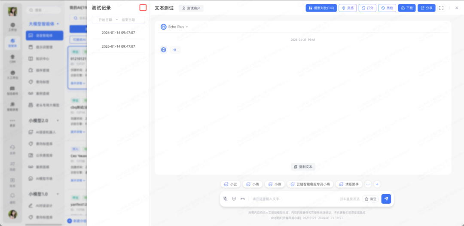Open the more agents ellipsis button
464x226 pixels.
368,184
